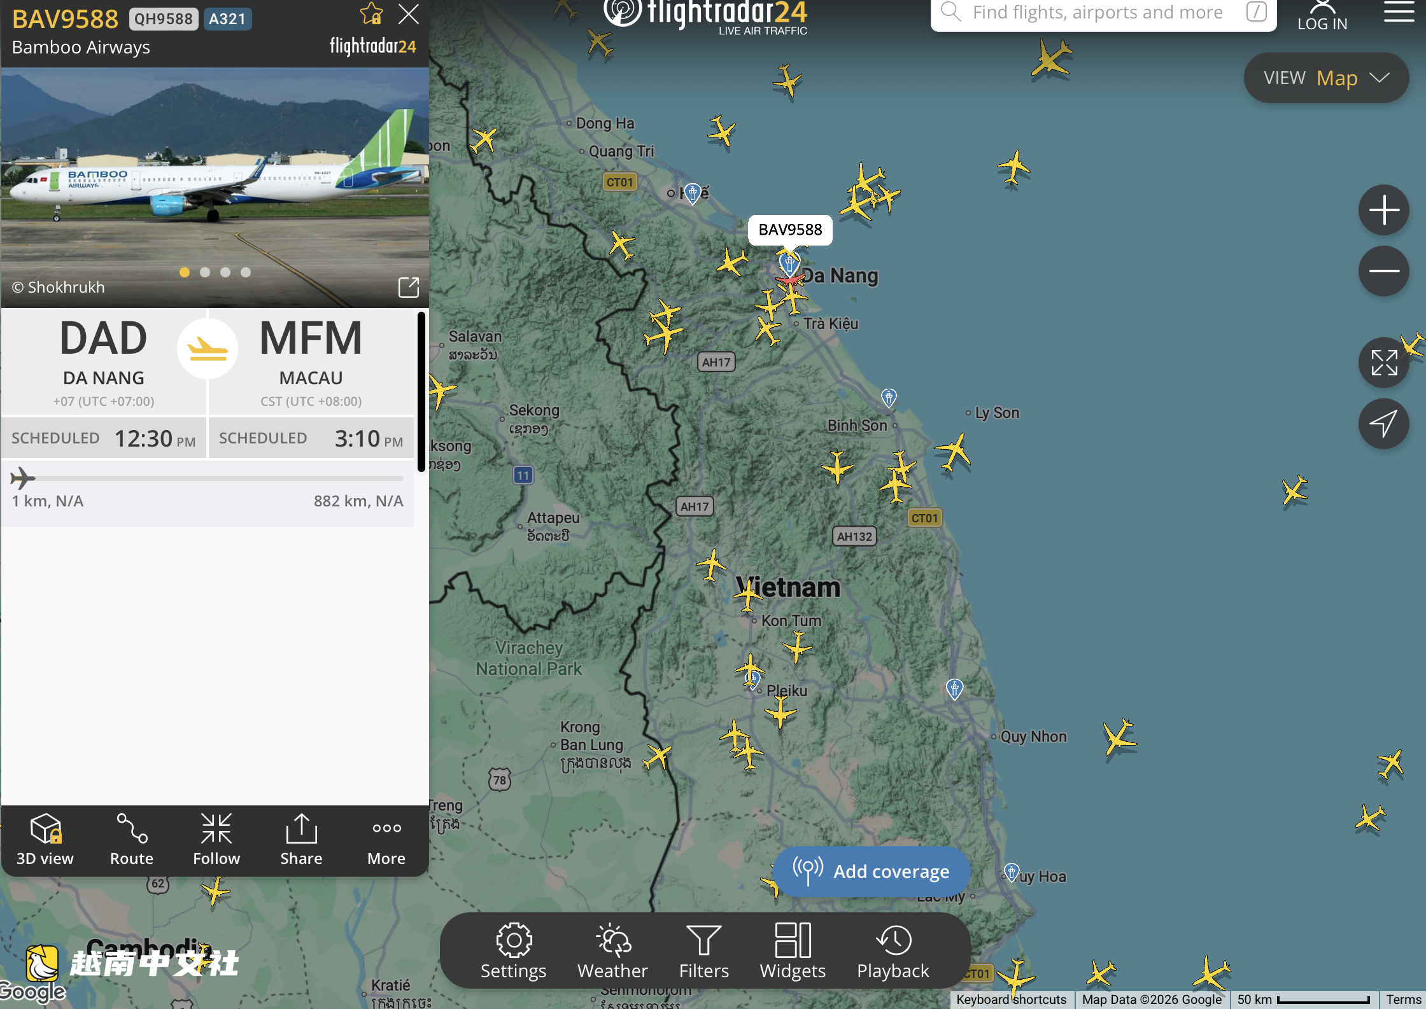
Task: Show the fourth aircraft photo dot
Action: point(246,272)
